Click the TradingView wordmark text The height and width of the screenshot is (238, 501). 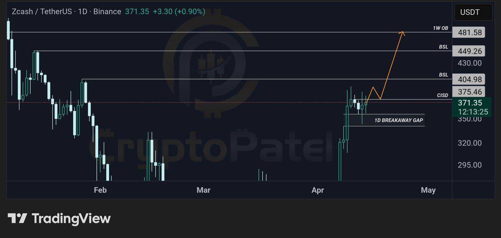[71, 218]
